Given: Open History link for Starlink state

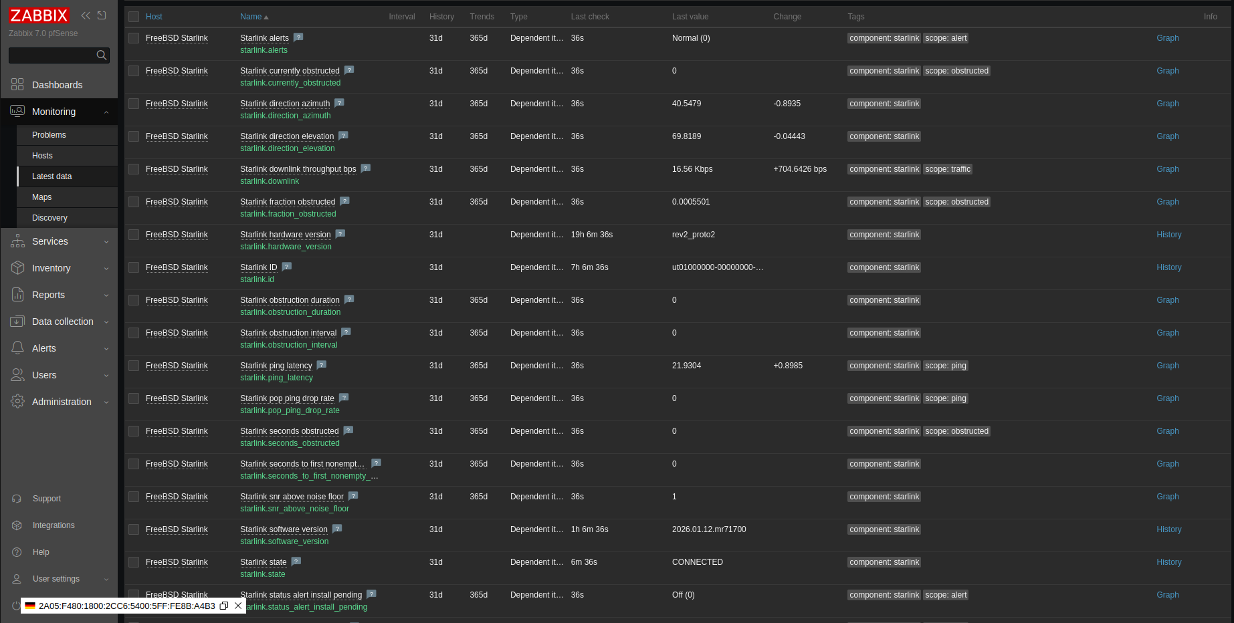Looking at the screenshot, I should point(1168,562).
